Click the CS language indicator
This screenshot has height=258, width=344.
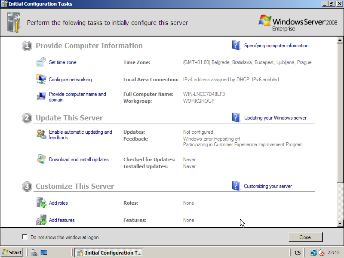[x=298, y=253]
